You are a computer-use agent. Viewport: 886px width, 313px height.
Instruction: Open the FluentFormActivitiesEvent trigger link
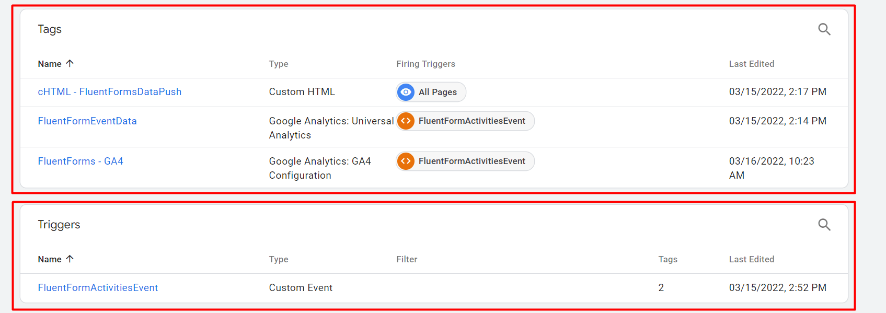(98, 287)
